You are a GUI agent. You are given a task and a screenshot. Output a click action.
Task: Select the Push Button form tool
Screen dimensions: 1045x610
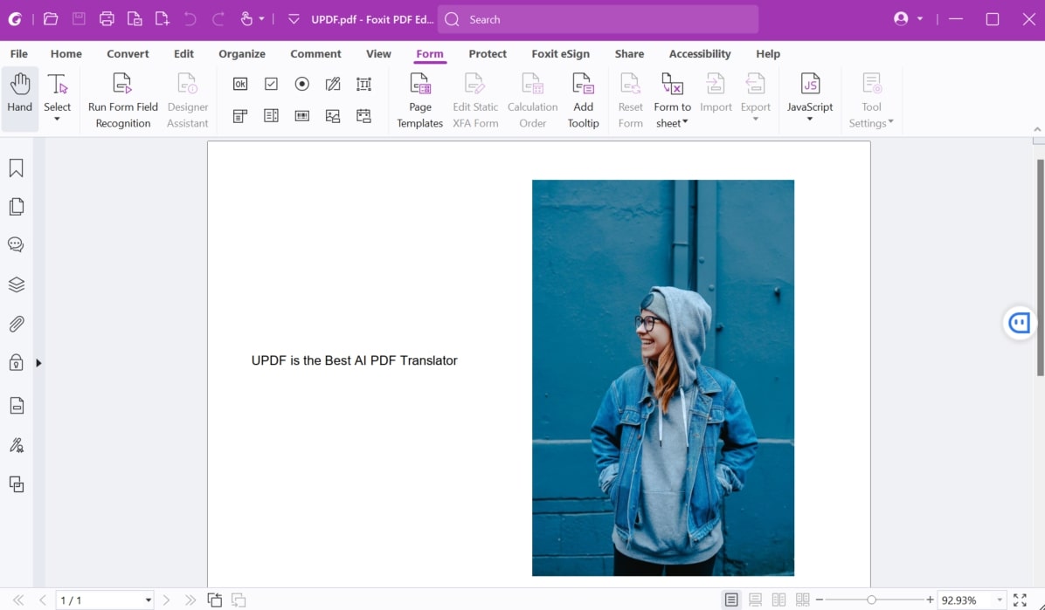239,84
